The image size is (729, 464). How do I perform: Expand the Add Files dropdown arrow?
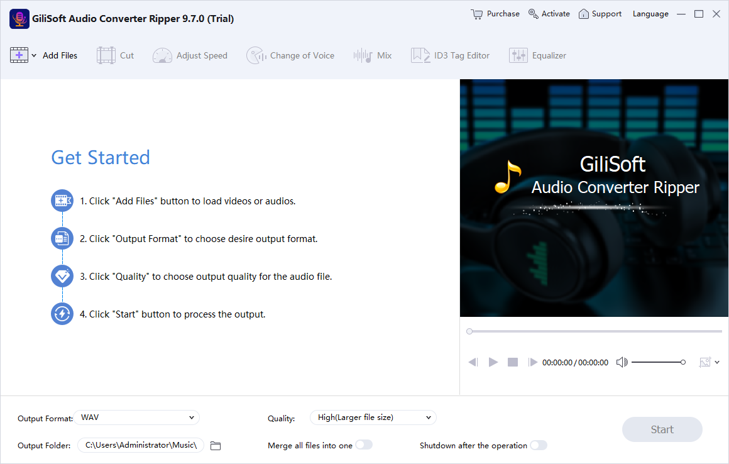point(34,55)
